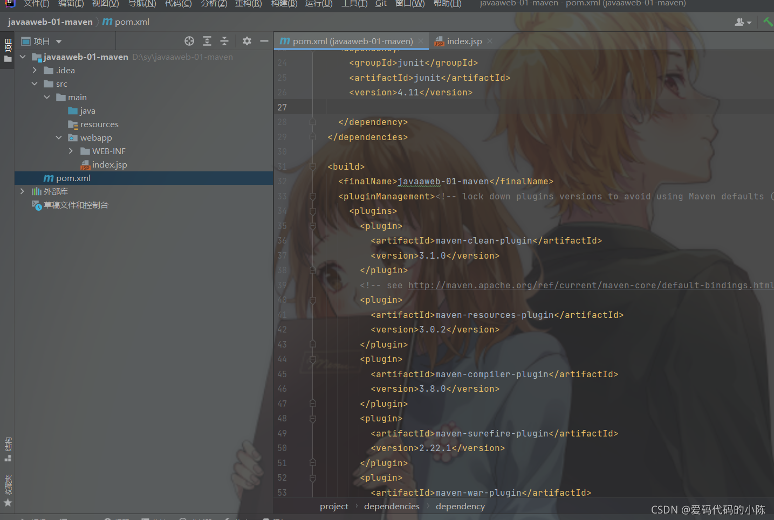Open the Code (代码) menu
The width and height of the screenshot is (774, 520).
(178, 4)
